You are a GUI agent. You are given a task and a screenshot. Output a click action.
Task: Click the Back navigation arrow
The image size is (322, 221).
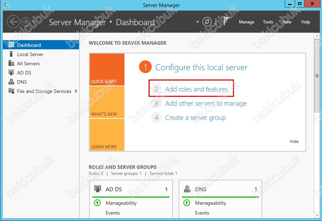pos(13,22)
